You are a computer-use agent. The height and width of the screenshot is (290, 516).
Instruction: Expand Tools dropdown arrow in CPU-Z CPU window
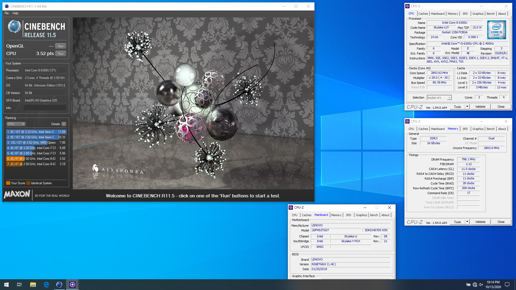(x=467, y=107)
